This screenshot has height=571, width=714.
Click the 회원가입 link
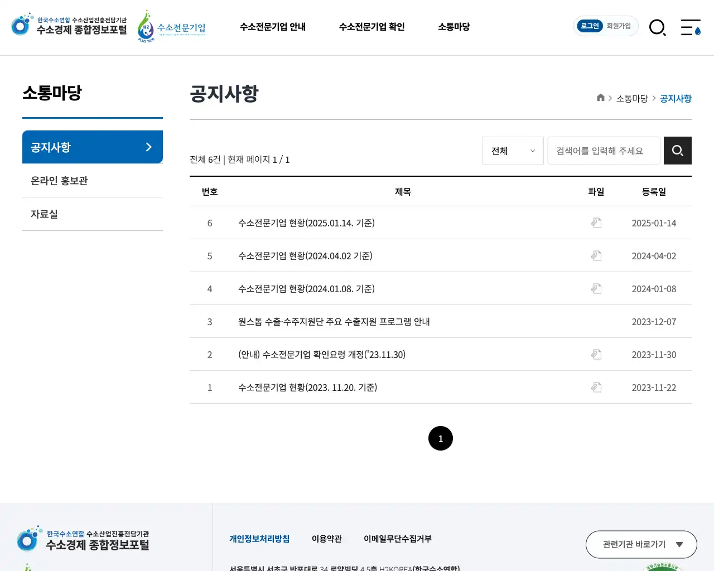619,26
